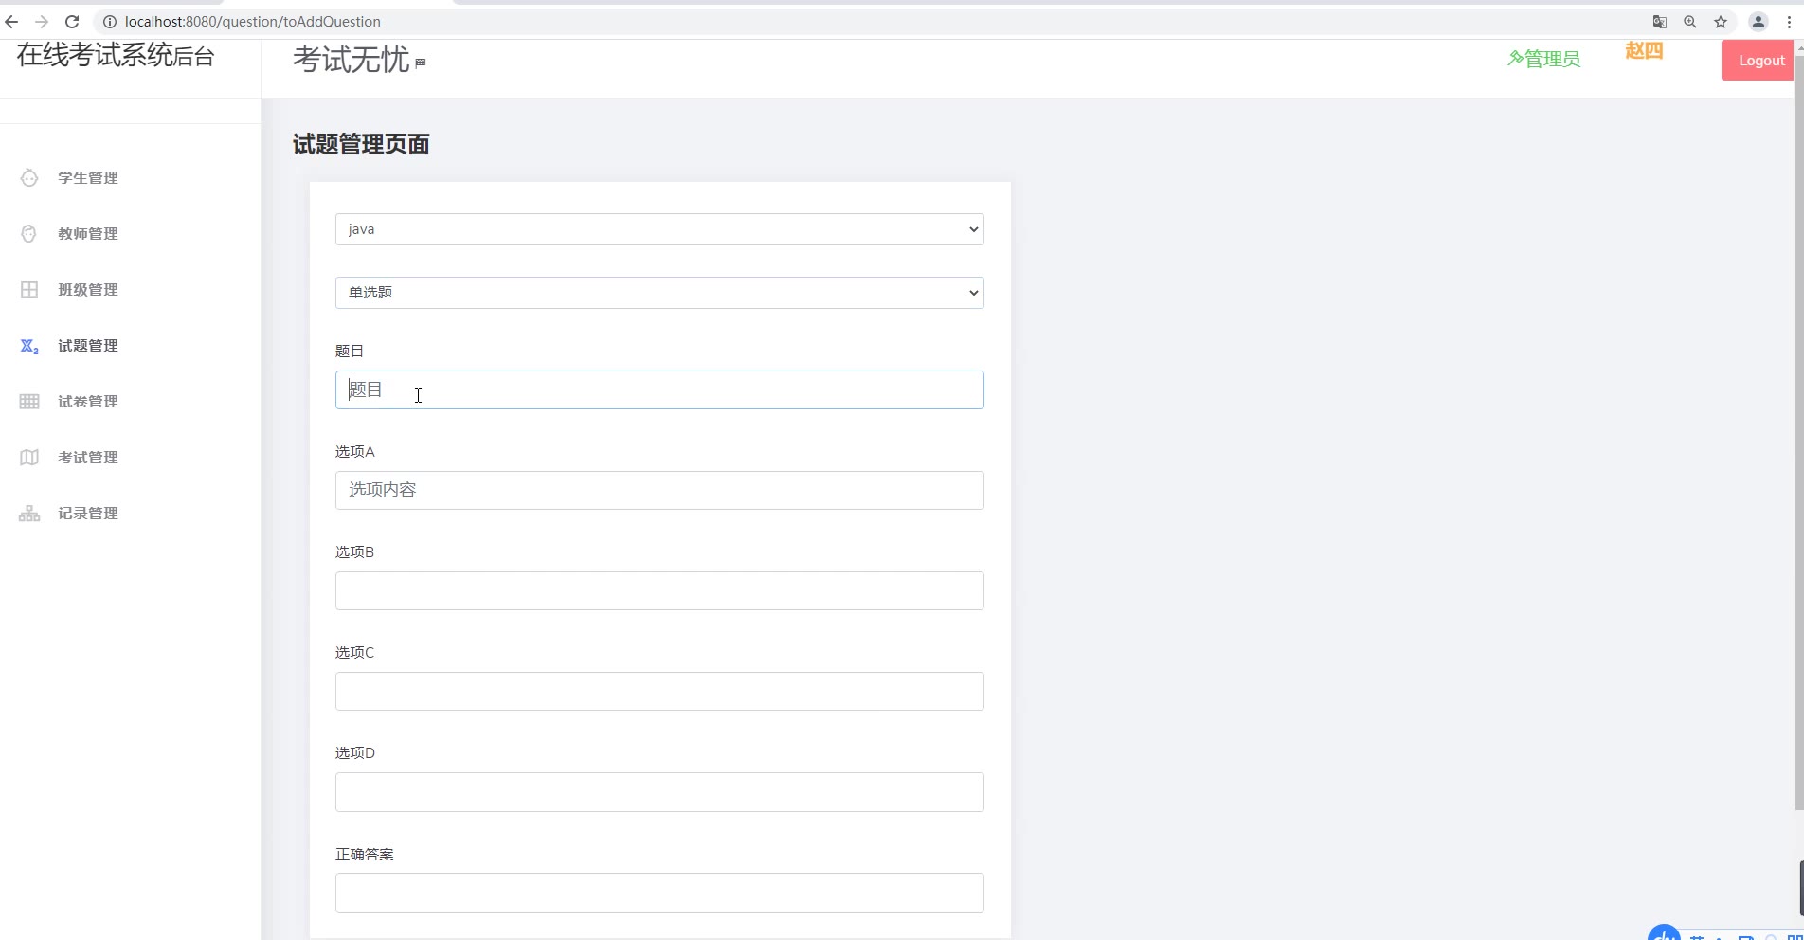Click the class management grid icon

pyautogui.click(x=29, y=290)
